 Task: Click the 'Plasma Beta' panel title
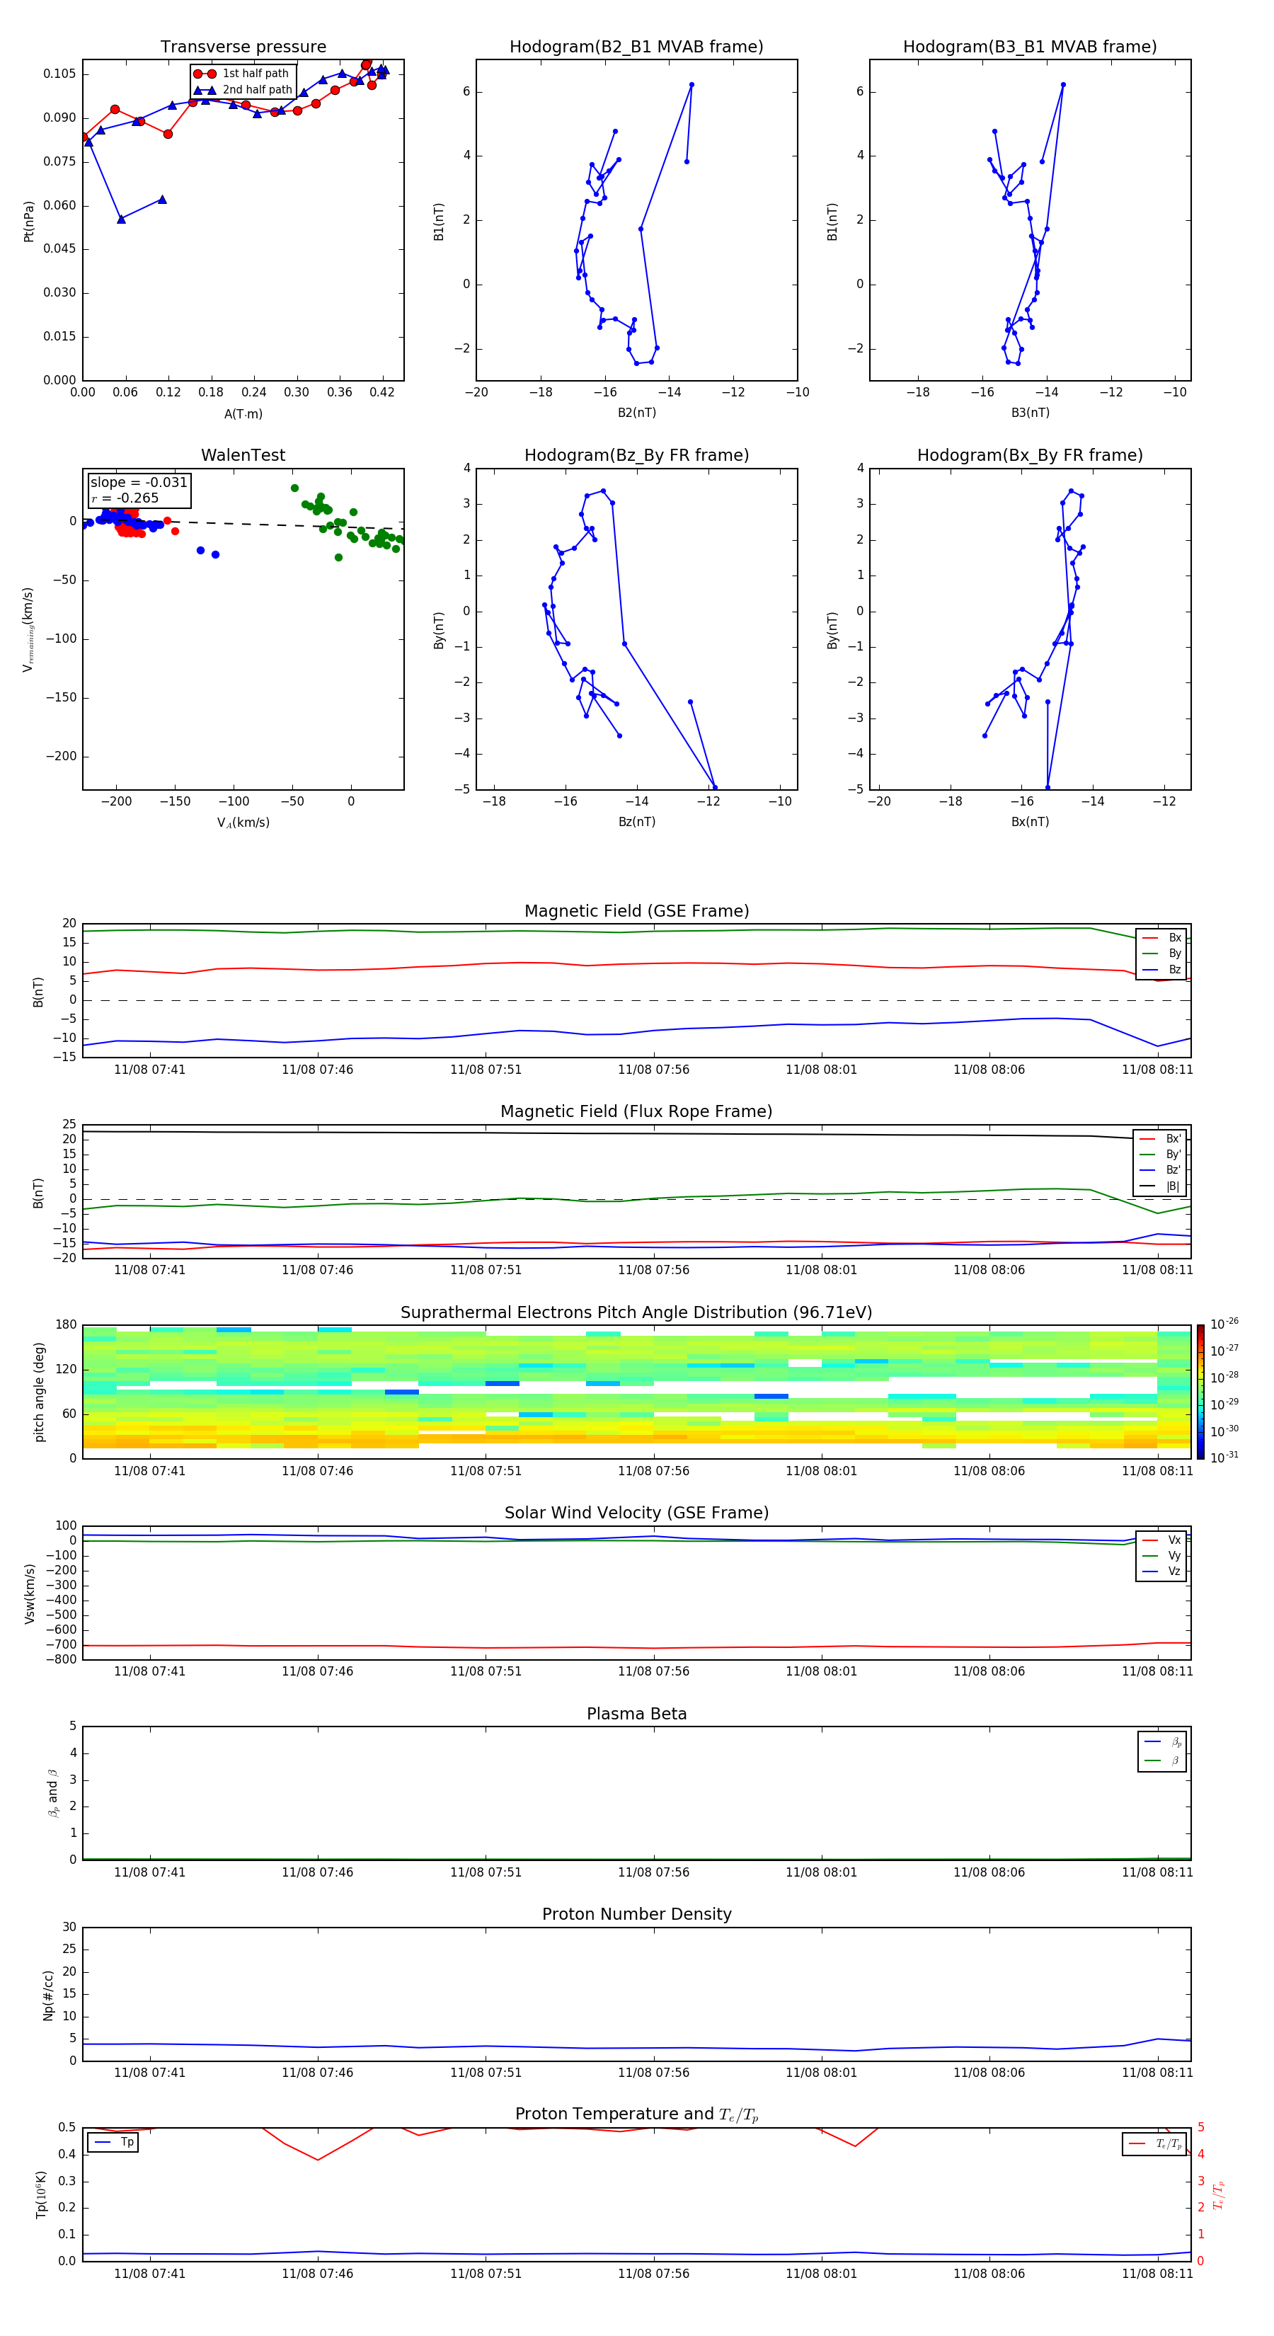coord(636,1714)
